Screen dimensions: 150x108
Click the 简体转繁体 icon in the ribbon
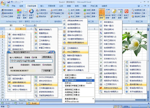click(x=2, y=10)
